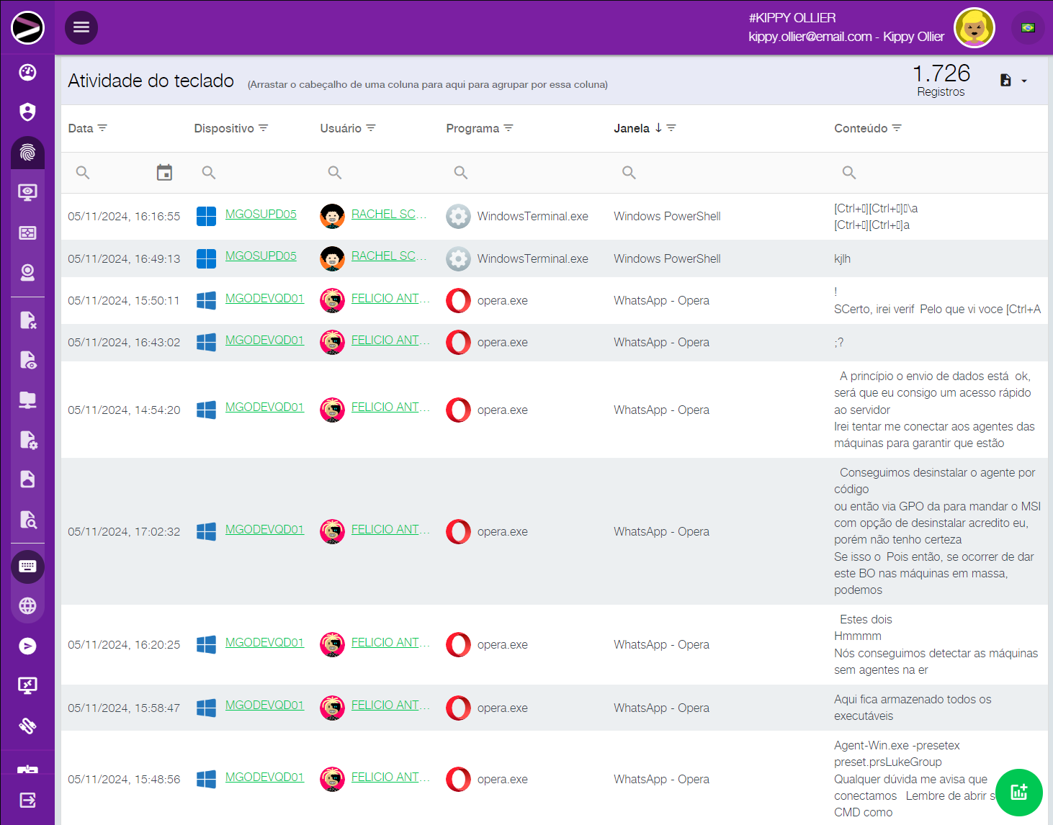Sort by the Conteúdo column header
This screenshot has height=825, width=1053.
pyautogui.click(x=860, y=128)
